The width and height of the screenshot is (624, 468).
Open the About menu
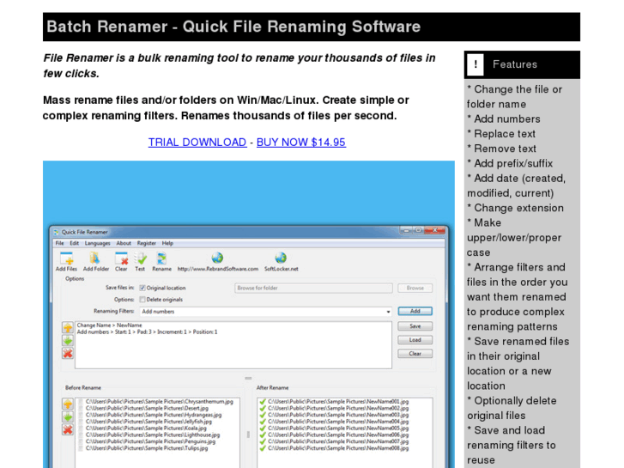click(124, 243)
